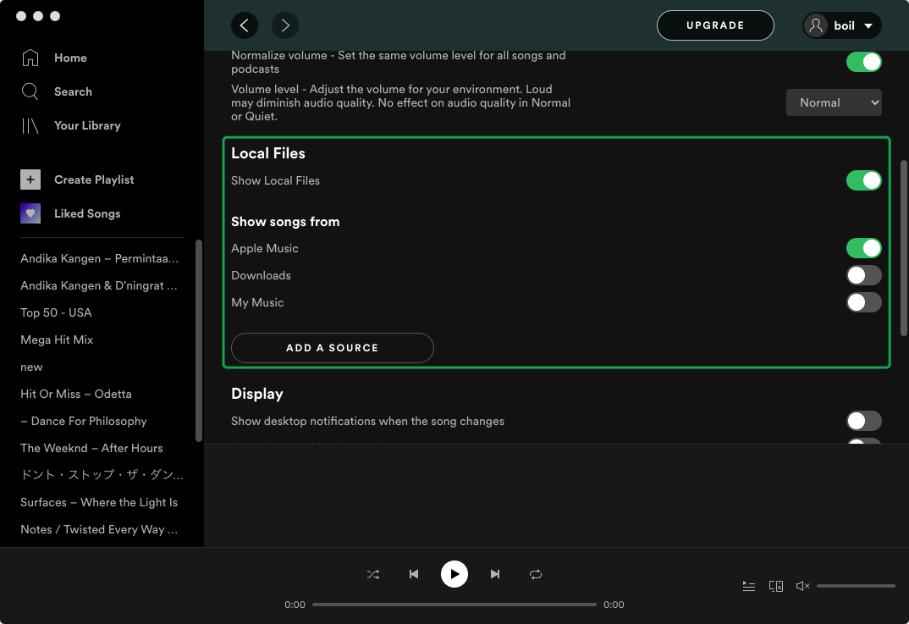Click the volume slider
Screen dimensions: 909x624
[856, 586]
